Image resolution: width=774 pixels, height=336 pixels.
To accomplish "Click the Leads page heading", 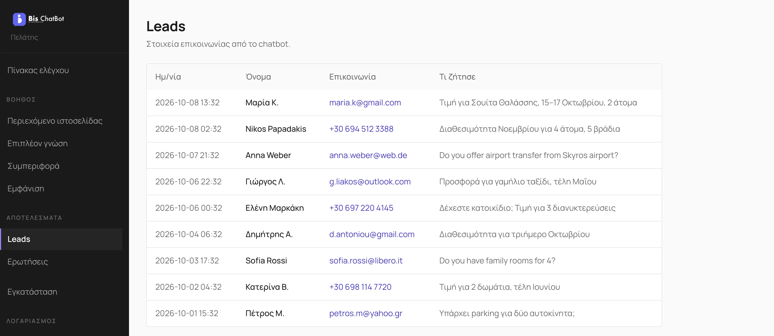I will [166, 26].
